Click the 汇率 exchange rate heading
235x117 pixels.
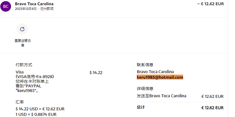click(x=20, y=102)
